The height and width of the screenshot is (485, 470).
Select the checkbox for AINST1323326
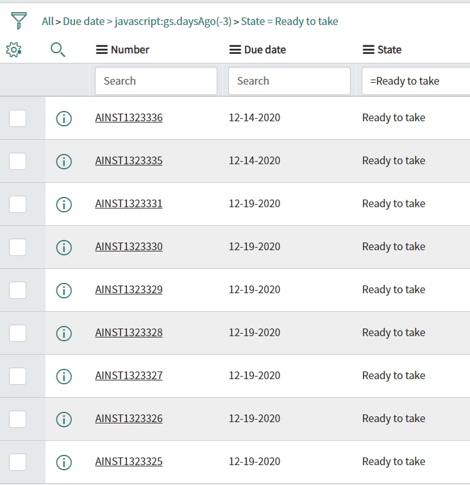click(x=17, y=419)
